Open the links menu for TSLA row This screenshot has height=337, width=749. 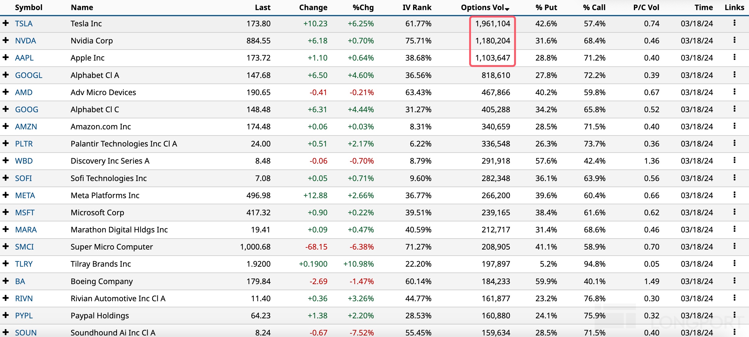point(734,23)
